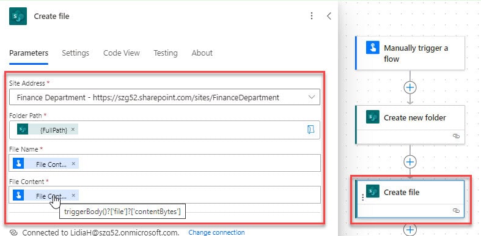Click the connection link icon on Create file card
The height and width of the screenshot is (236, 481).
point(456,210)
